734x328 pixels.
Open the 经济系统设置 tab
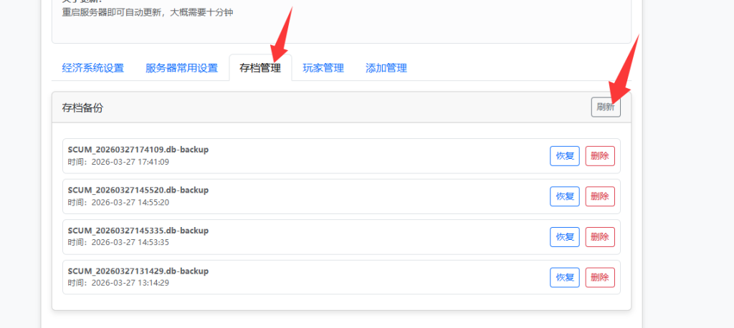click(x=93, y=68)
